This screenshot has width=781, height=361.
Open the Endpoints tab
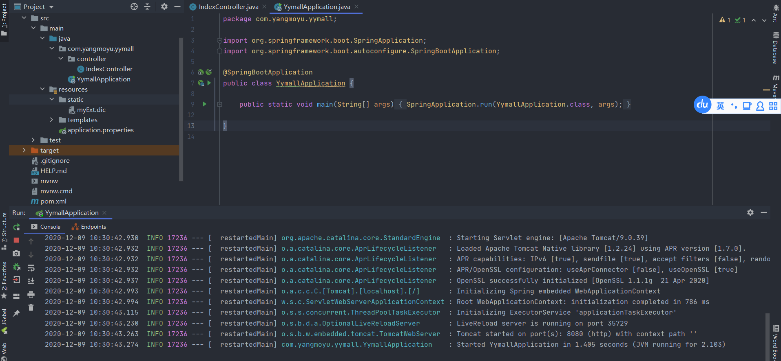tap(88, 227)
